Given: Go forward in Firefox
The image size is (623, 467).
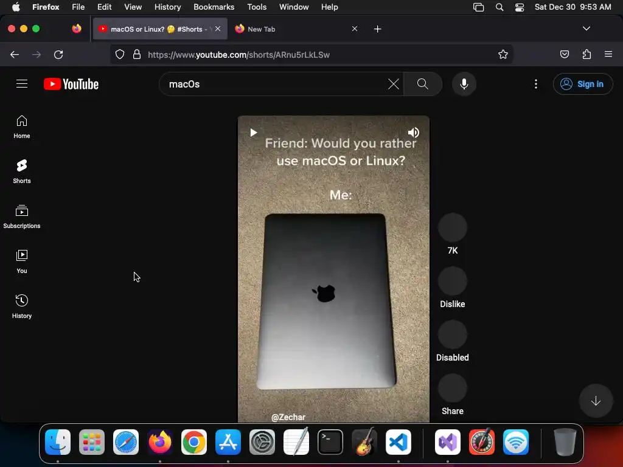Looking at the screenshot, I should 37,54.
